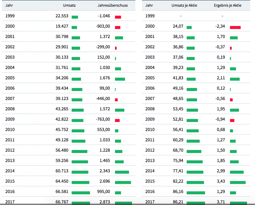Click the Umsatz je Aktie value 68,70
The height and width of the screenshot is (205, 255).
tap(178, 150)
